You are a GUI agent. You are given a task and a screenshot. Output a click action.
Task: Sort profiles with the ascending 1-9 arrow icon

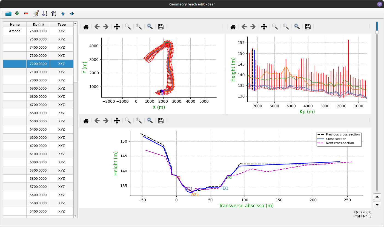click(x=53, y=13)
